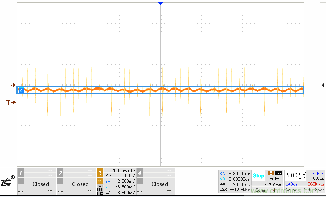Open the Auto trigger mode selector
This screenshot has height=197, width=326.
tap(274, 179)
